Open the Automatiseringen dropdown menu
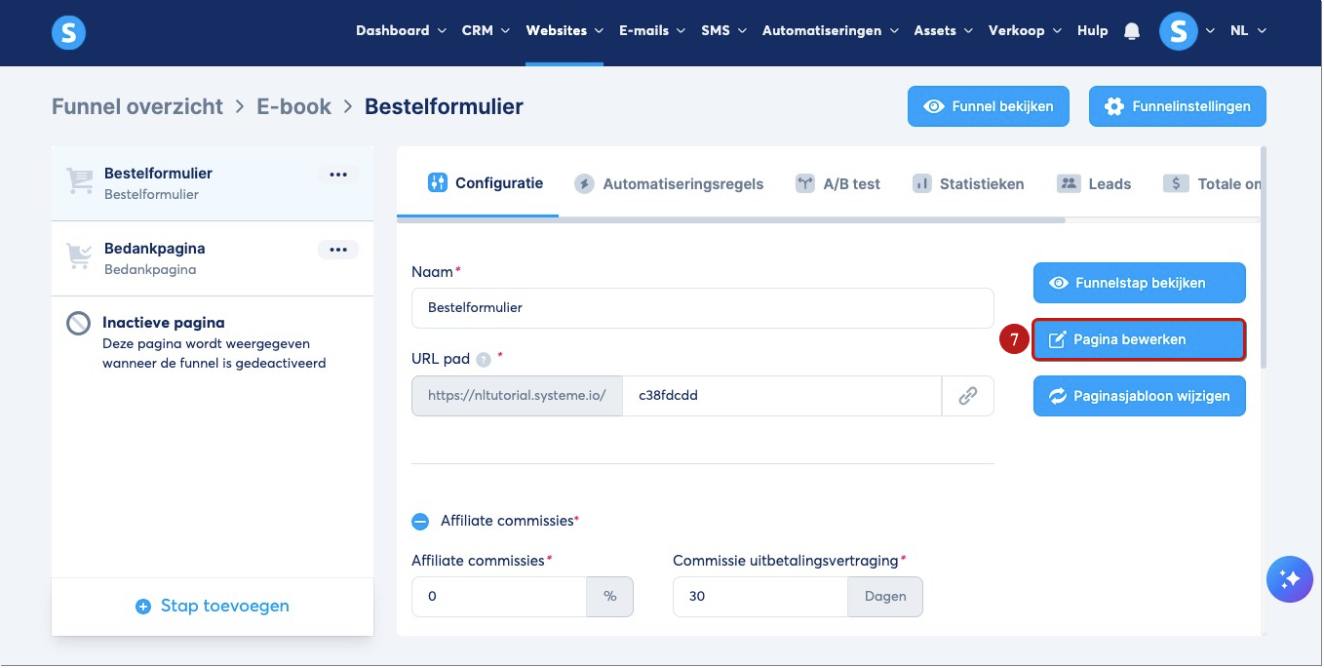This screenshot has height=668, width=1324. click(x=830, y=30)
